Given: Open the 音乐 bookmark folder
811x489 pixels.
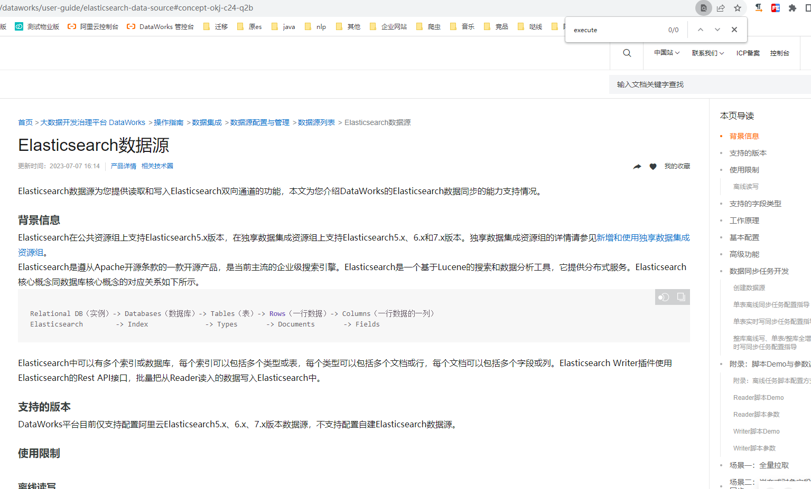Looking at the screenshot, I should coord(462,26).
